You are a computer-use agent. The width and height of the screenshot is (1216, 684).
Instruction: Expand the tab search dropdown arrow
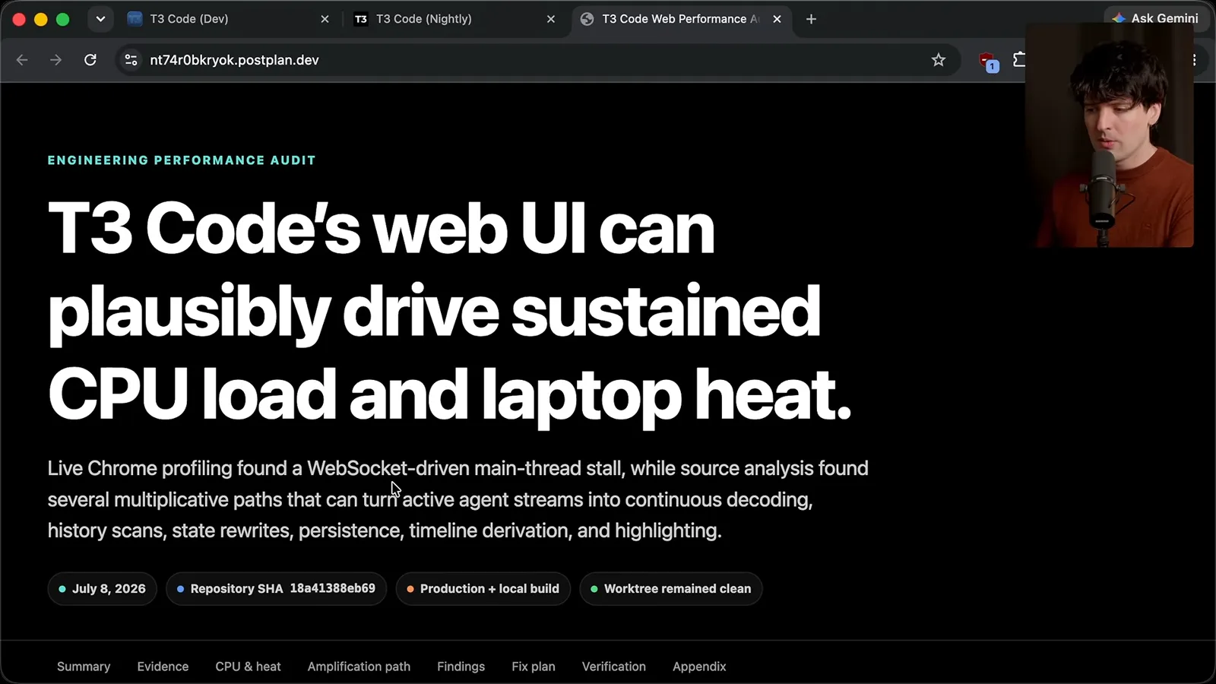[100, 19]
